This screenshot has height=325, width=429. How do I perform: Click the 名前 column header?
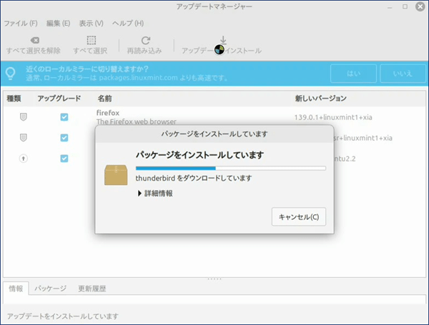click(104, 99)
